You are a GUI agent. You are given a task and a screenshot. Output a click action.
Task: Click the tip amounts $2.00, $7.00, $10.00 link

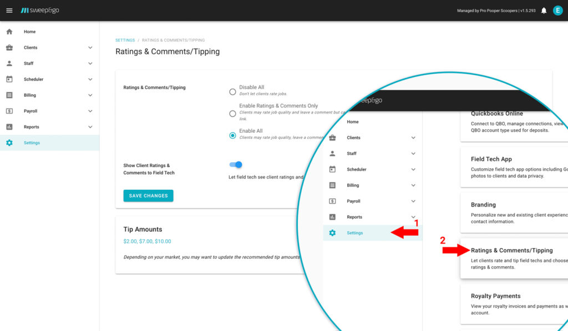[x=147, y=241]
